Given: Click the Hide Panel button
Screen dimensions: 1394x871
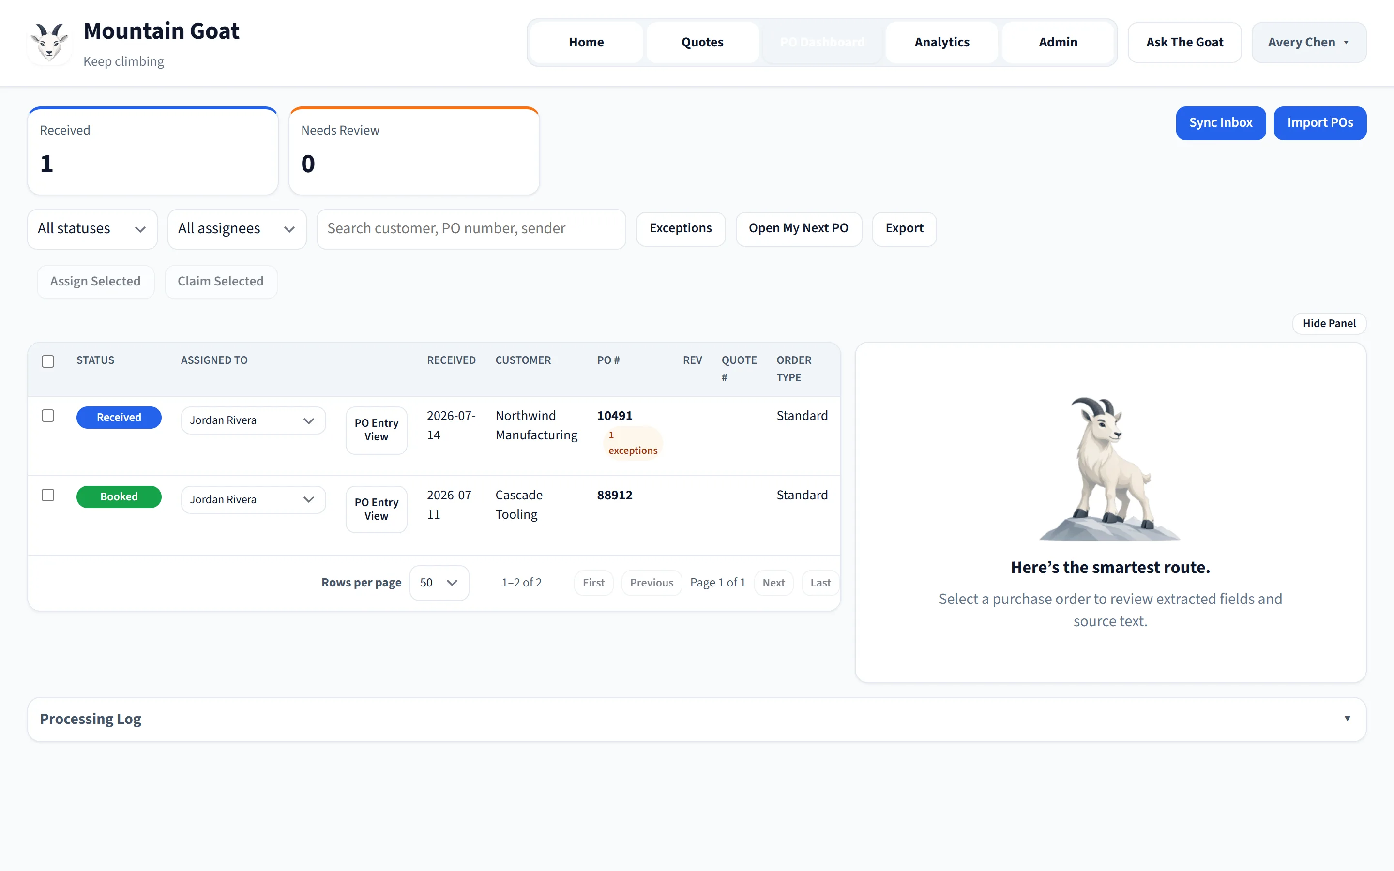Looking at the screenshot, I should (1329, 323).
